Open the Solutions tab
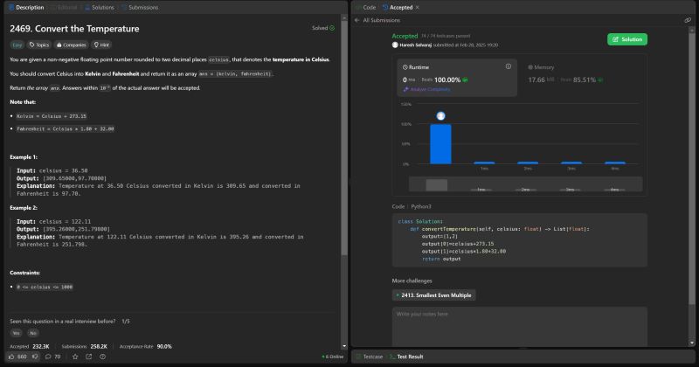 [100, 7]
